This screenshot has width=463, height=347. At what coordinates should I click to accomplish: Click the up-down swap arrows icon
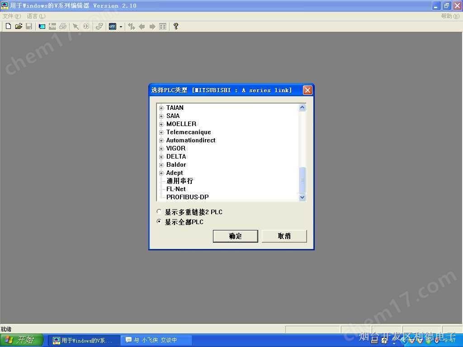point(132,27)
